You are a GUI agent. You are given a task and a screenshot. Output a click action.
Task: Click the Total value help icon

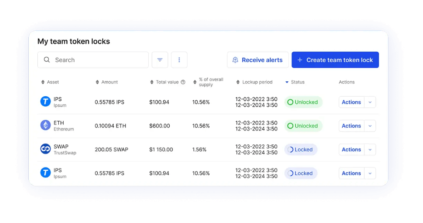(183, 82)
